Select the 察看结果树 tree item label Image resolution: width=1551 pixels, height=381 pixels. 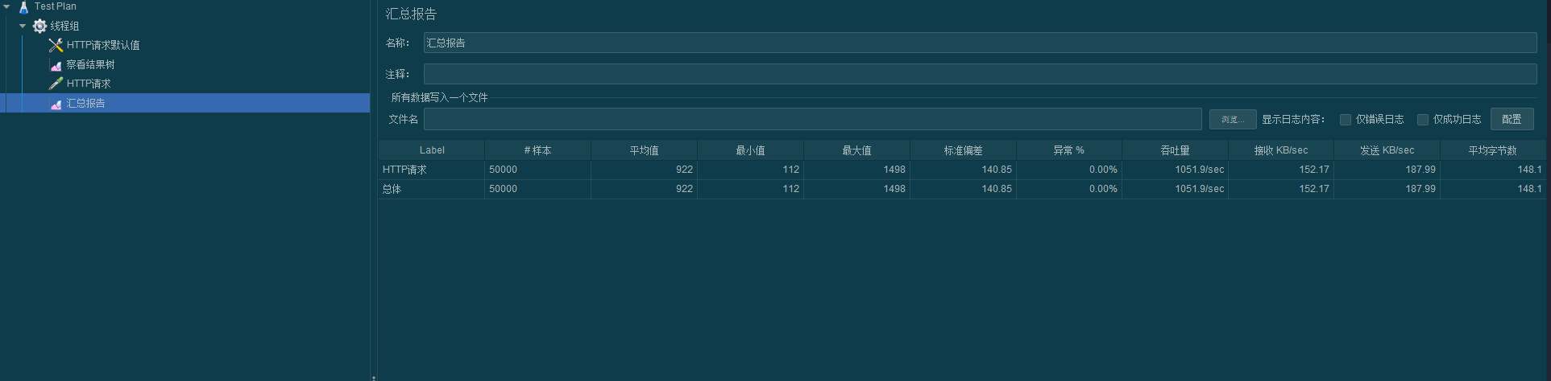[90, 64]
